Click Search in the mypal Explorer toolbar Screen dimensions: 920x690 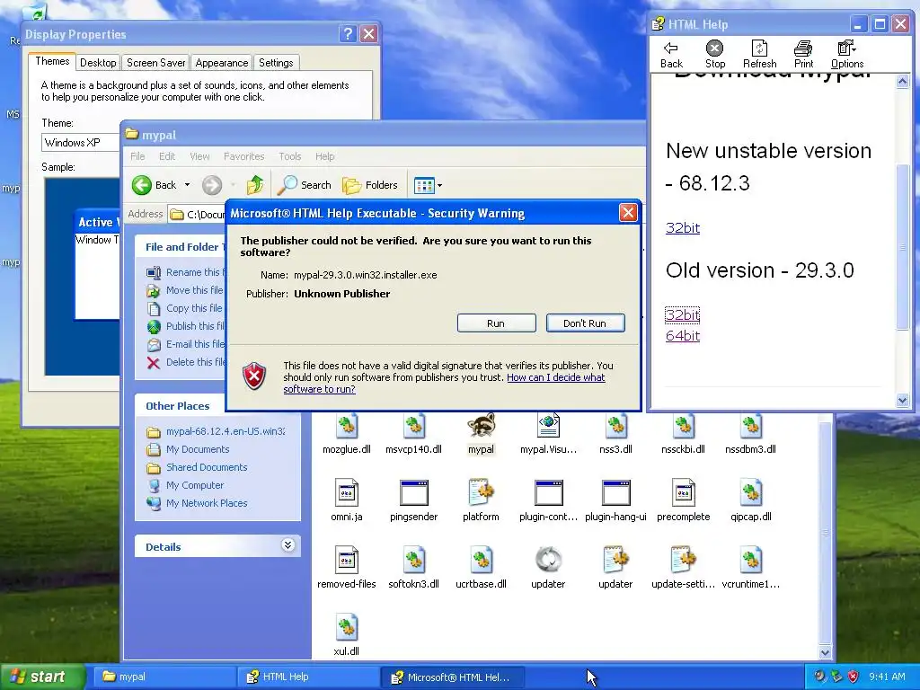pyautogui.click(x=304, y=185)
